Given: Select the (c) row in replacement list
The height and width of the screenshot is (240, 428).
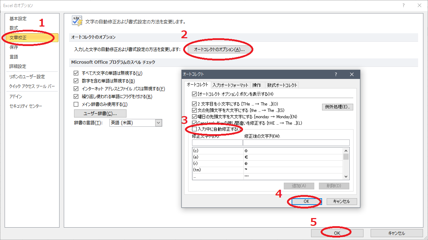Looking at the screenshot, I should (268, 150).
